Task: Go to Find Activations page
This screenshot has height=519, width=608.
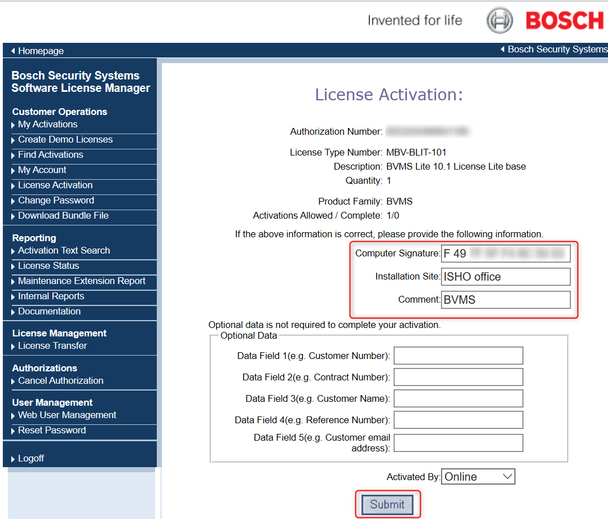Action: (x=50, y=155)
